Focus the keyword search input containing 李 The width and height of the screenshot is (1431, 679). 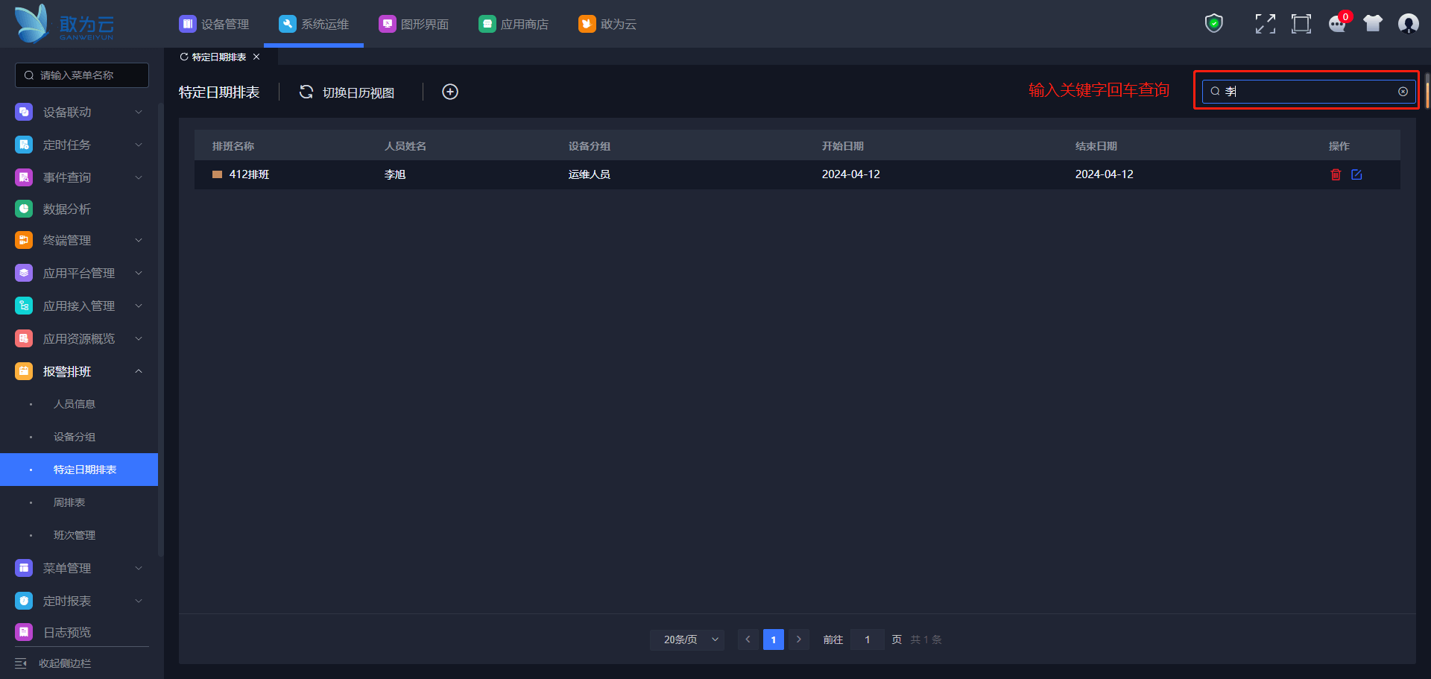pyautogui.click(x=1309, y=92)
